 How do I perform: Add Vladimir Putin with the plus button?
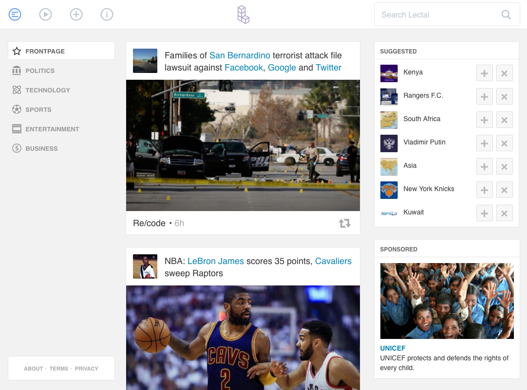pyautogui.click(x=484, y=143)
